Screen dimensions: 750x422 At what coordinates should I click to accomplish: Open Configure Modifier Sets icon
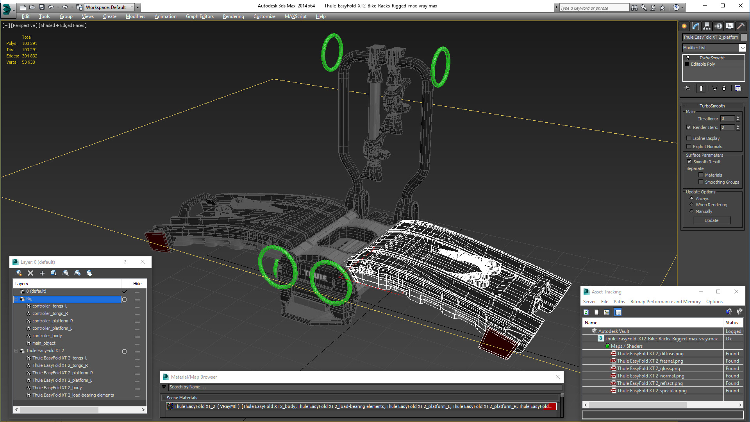pos(738,88)
